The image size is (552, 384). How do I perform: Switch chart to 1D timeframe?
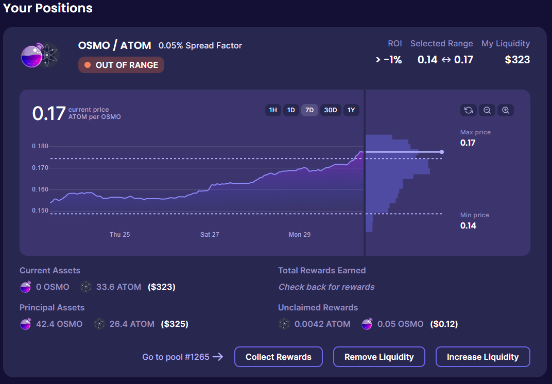(291, 110)
